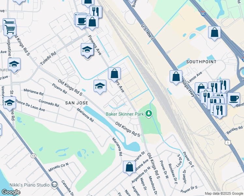
Task: Open Map data ©2025 Google attribution
Action: (224, 193)
